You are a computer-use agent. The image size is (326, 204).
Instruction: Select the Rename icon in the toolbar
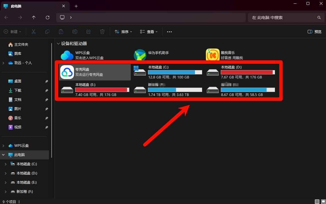(x=75, y=32)
